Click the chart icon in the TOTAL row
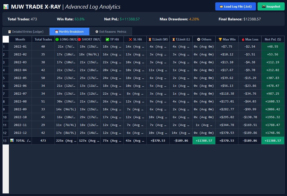This screenshot has height=196, width=287. (x=12, y=140)
